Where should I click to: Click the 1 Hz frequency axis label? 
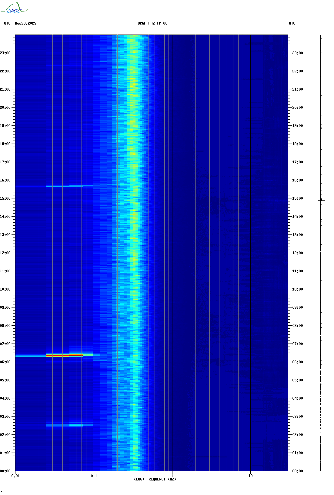[x=172, y=476]
